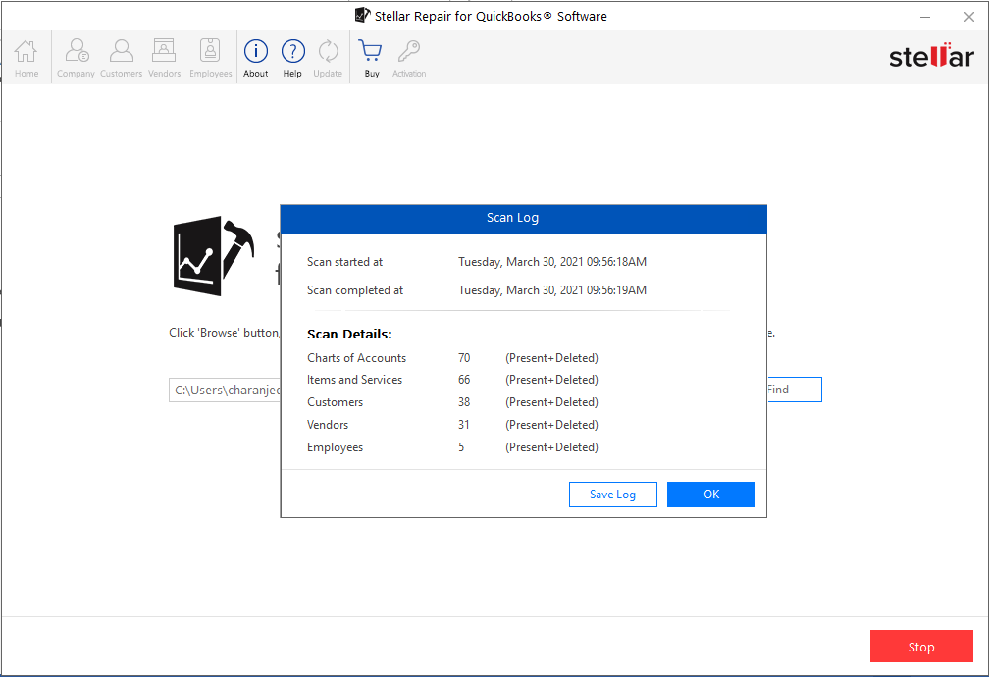Click the Find button behind the dialog

coord(794,390)
